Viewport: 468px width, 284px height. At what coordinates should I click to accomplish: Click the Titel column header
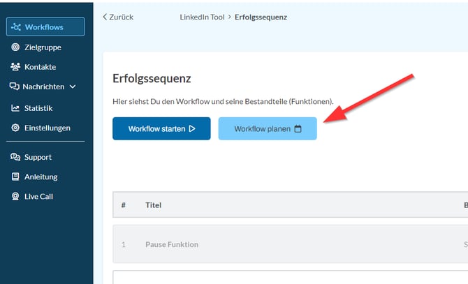tap(153, 205)
